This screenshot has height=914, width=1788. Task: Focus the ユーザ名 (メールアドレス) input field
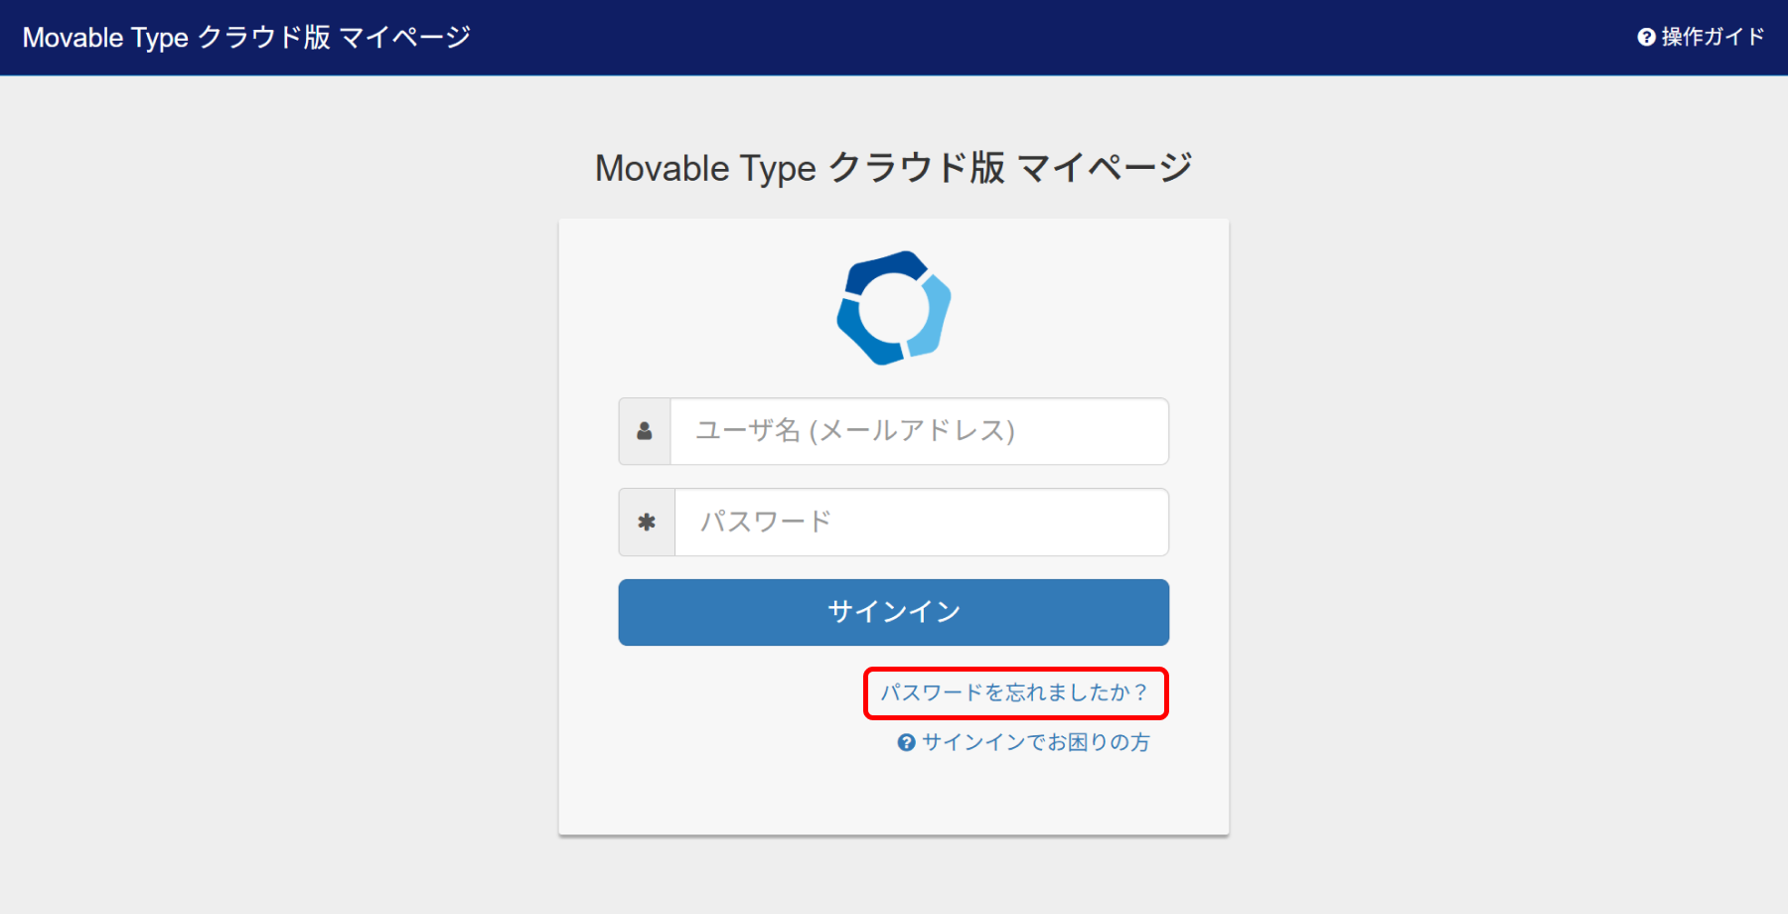(919, 431)
